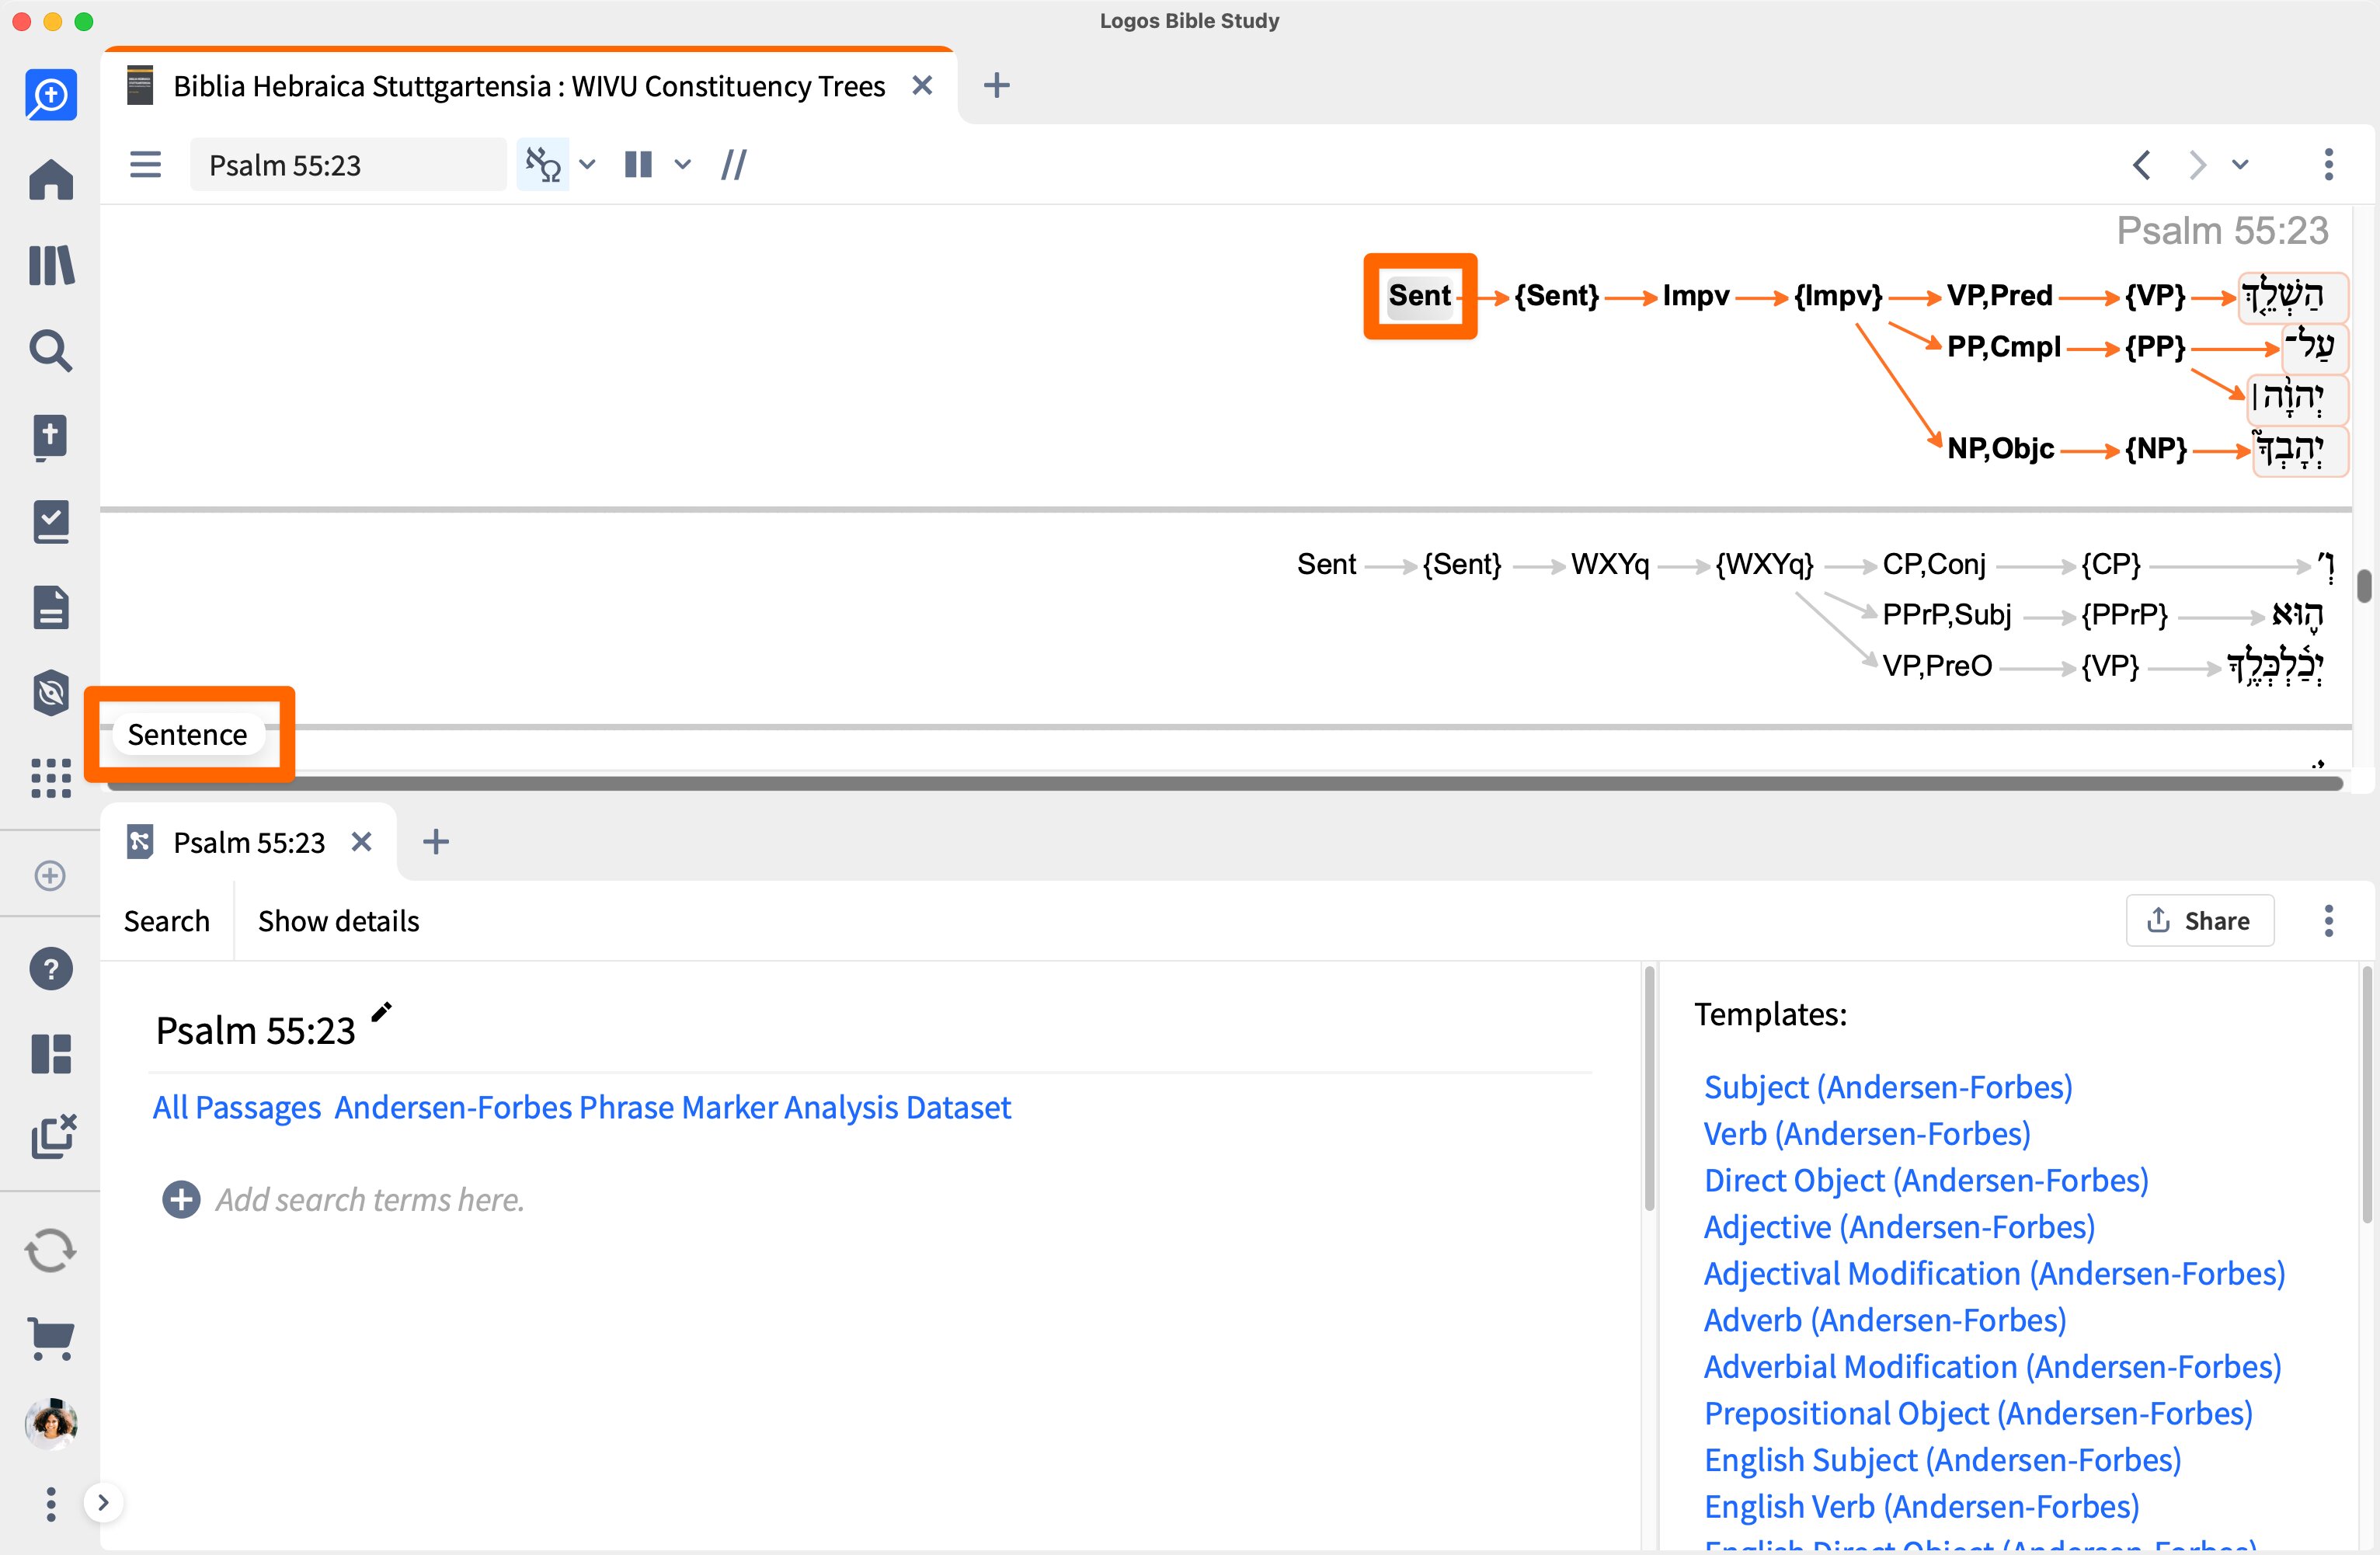Toggle the interlinear ribbon icon
2380x1555 pixels.
pos(543,164)
